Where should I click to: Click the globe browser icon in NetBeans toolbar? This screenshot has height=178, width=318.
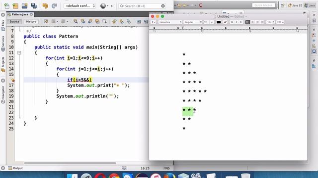103,6
